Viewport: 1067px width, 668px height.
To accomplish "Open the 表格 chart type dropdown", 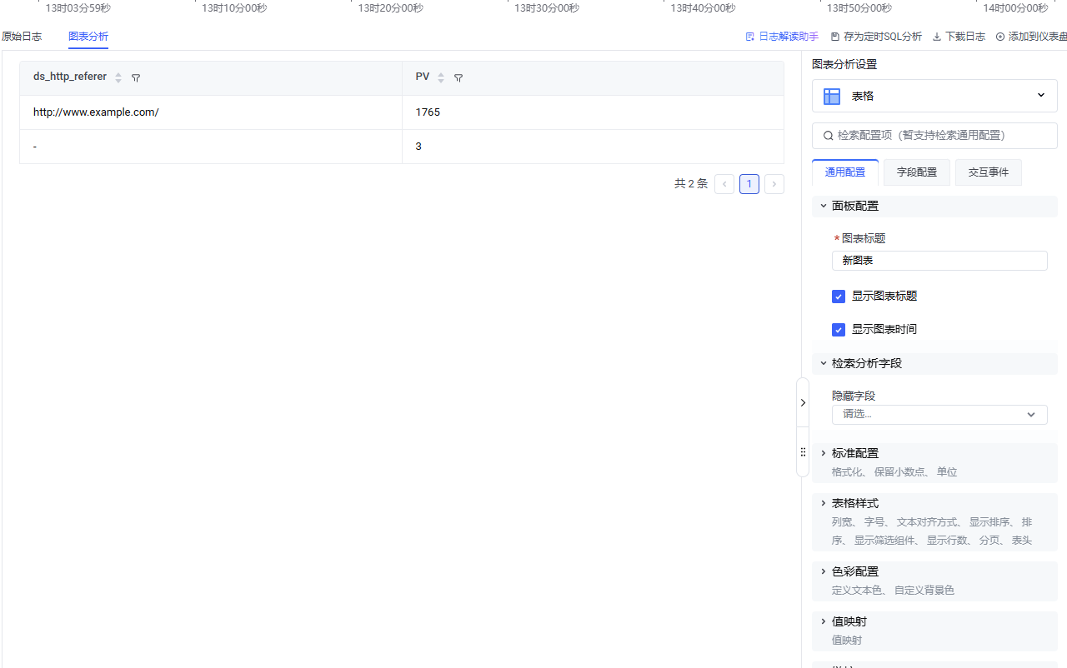I will pos(934,96).
